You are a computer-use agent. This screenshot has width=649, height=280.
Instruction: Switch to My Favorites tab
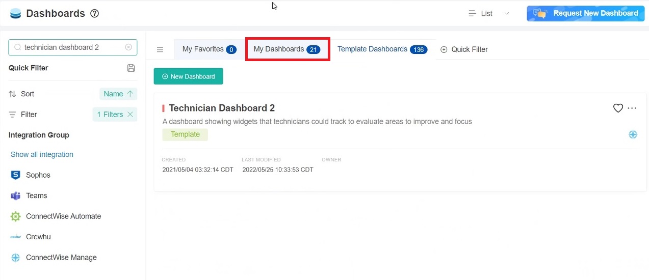[209, 49]
